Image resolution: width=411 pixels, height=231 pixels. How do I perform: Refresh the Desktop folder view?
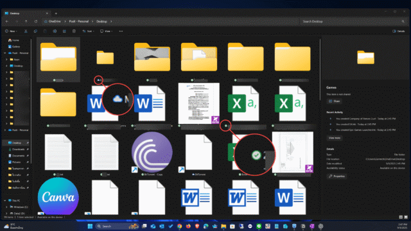coord(36,21)
